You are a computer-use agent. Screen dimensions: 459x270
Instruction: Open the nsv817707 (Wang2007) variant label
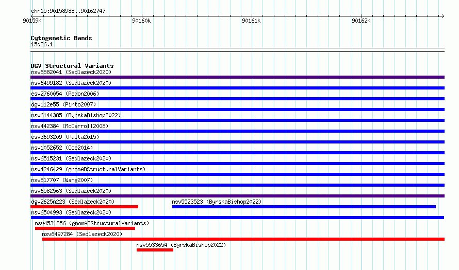(62, 180)
